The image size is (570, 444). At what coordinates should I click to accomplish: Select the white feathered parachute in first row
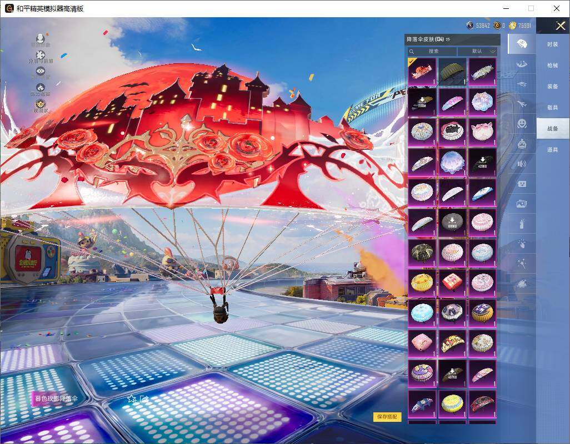point(482,72)
